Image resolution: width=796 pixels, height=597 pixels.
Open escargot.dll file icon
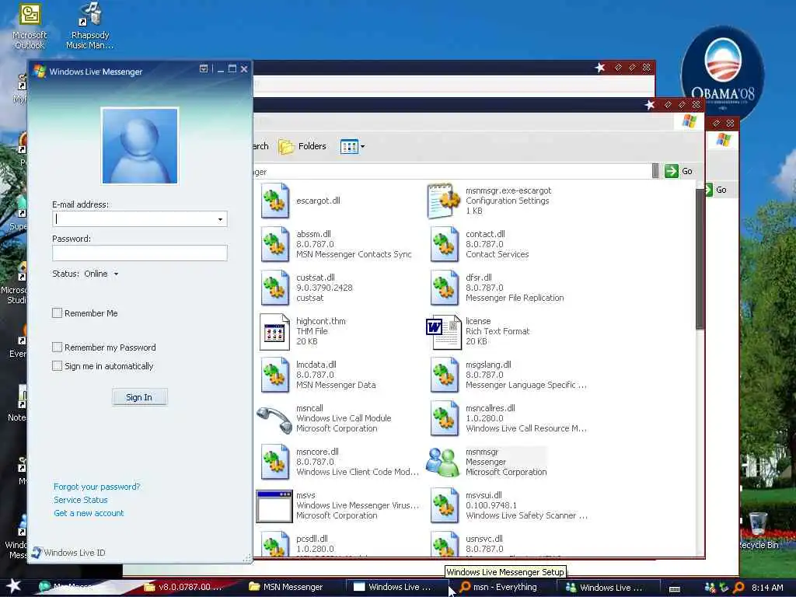274,201
